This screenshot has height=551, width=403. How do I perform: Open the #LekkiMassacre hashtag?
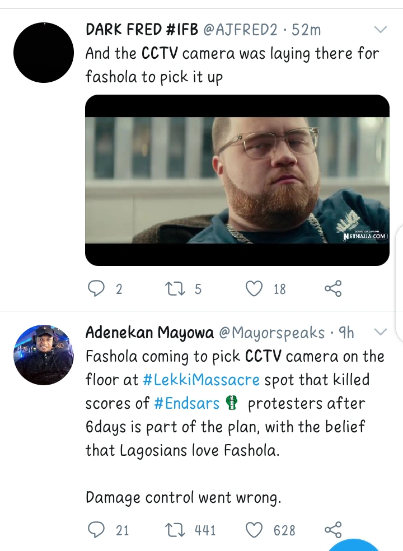[201, 380]
